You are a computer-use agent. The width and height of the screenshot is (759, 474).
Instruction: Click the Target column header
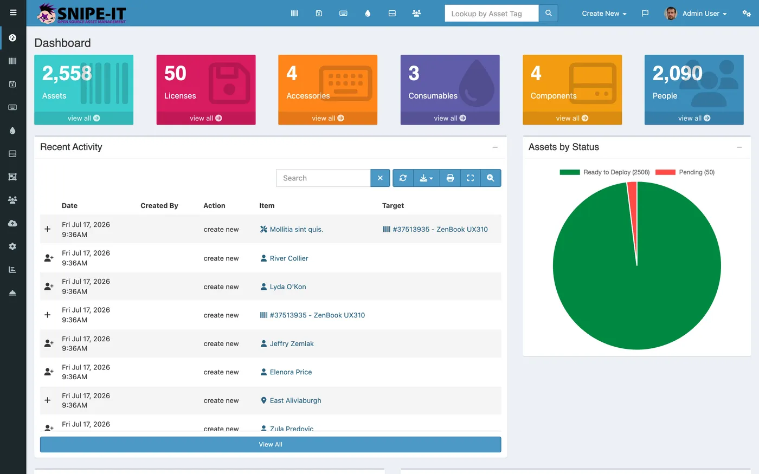tap(393, 206)
